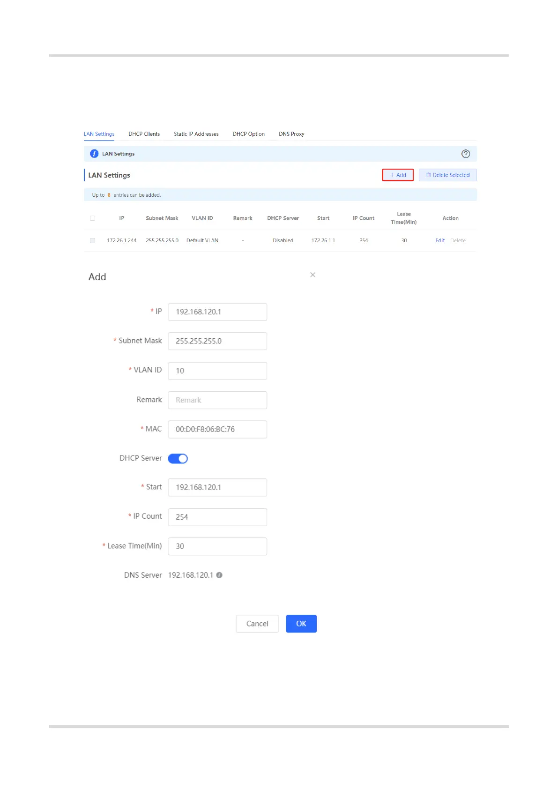Click the Subnet Mask column header

click(x=162, y=218)
